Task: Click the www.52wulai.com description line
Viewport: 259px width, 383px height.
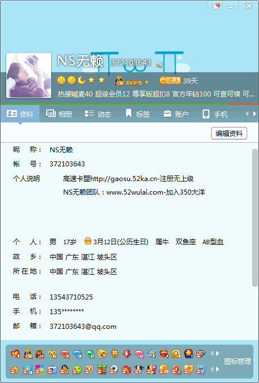Action: pyautogui.click(x=134, y=192)
